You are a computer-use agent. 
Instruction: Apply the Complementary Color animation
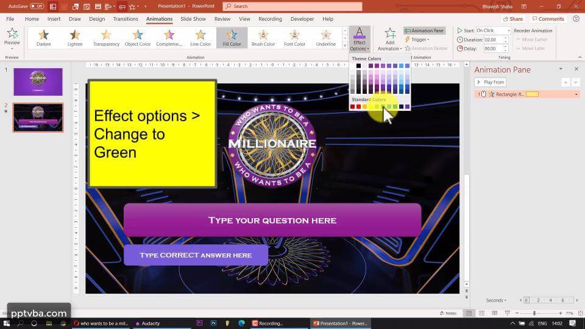click(x=169, y=38)
